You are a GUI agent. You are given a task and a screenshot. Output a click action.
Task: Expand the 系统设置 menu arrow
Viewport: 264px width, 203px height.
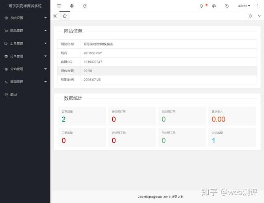click(x=46, y=17)
